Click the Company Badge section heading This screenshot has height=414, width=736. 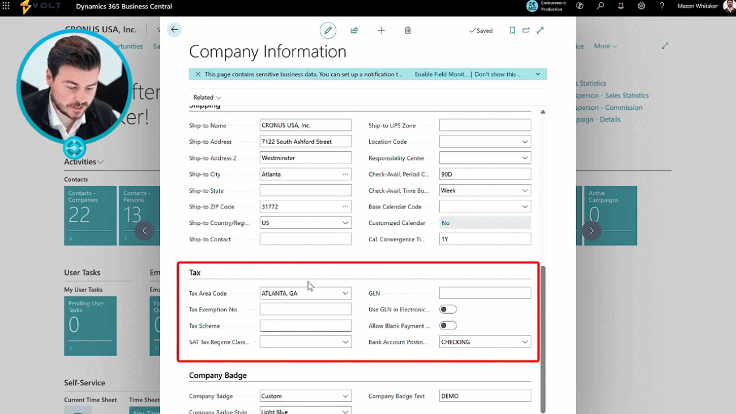click(x=218, y=375)
